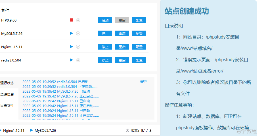This screenshot has width=270, height=136.
Task: Switch to the 资源信息 tab
Action: [x=7, y=94]
